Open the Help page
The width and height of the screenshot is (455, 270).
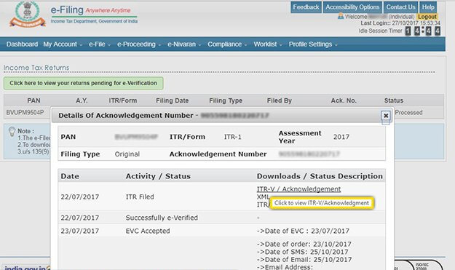[428, 7]
